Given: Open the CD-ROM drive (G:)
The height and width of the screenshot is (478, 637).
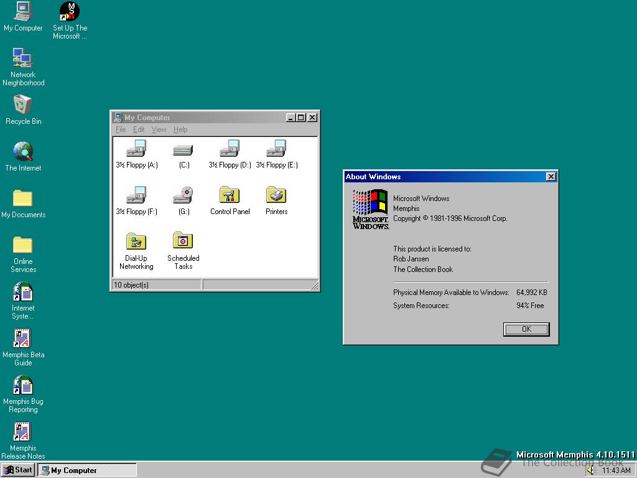Looking at the screenshot, I should coord(183,195).
